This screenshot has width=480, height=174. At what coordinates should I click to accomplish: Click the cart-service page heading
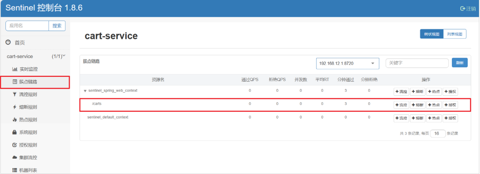111,36
